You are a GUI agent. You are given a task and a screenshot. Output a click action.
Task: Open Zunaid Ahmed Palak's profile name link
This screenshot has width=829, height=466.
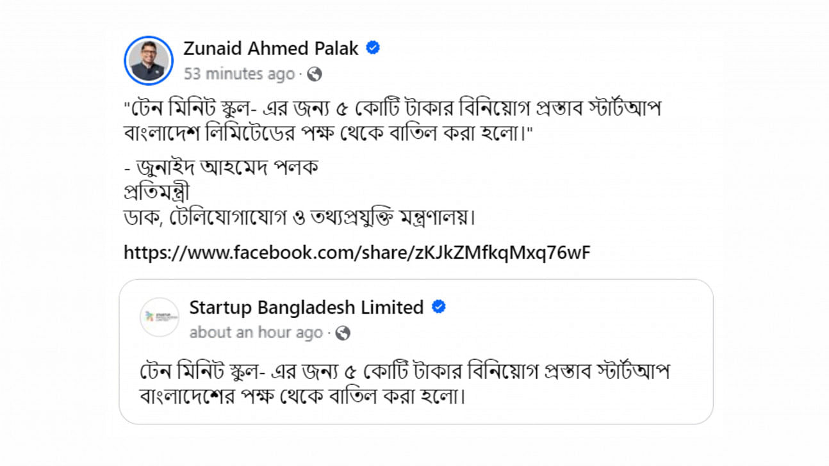point(270,49)
